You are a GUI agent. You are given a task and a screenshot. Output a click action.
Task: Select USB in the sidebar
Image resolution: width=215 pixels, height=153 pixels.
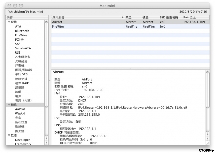[18, 53]
